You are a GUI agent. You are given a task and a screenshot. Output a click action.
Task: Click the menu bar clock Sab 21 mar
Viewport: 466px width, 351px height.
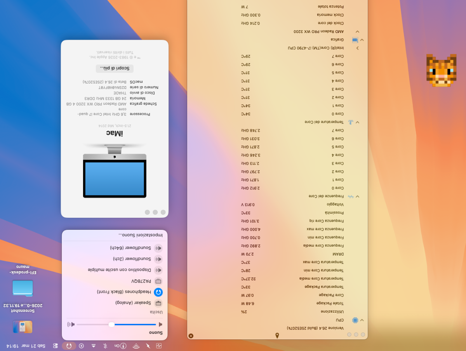[26, 346]
